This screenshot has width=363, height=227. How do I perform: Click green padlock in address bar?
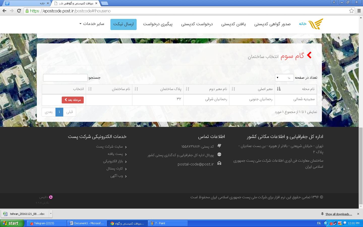[x=27, y=11]
